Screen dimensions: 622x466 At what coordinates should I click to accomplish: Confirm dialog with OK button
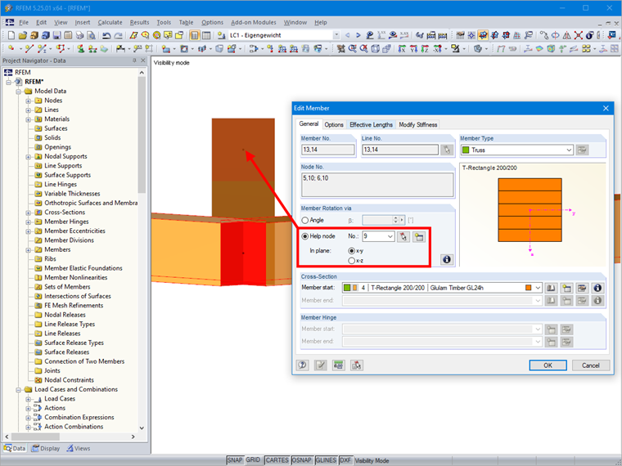coord(548,365)
